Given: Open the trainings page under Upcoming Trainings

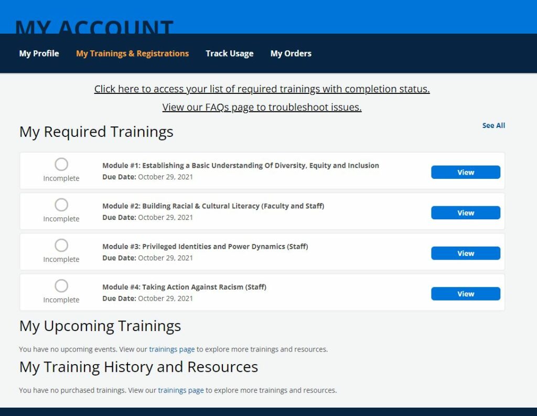Looking at the screenshot, I should click(173, 349).
